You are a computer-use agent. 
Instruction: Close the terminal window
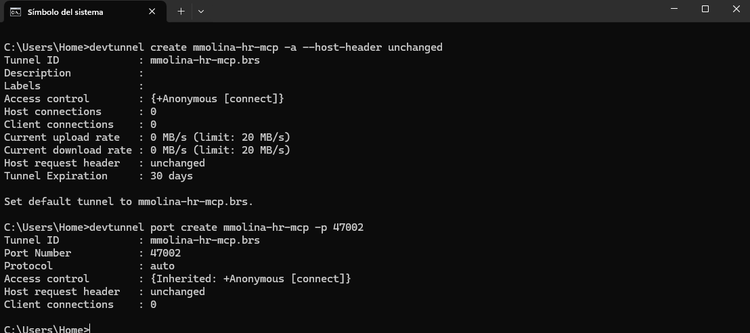coord(736,9)
